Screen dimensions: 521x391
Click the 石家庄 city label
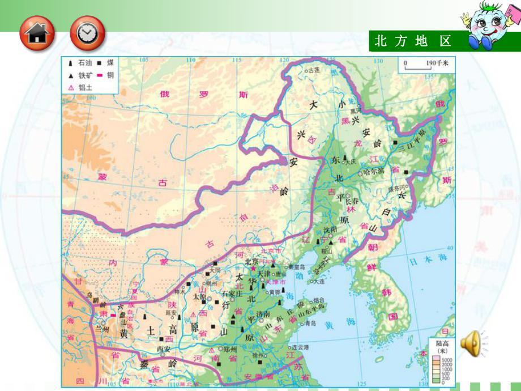point(232,294)
